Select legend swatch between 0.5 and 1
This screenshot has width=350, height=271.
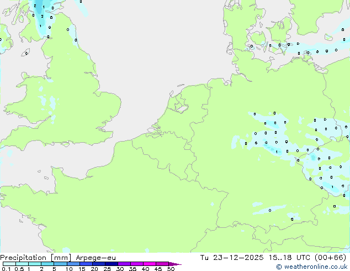22,264
